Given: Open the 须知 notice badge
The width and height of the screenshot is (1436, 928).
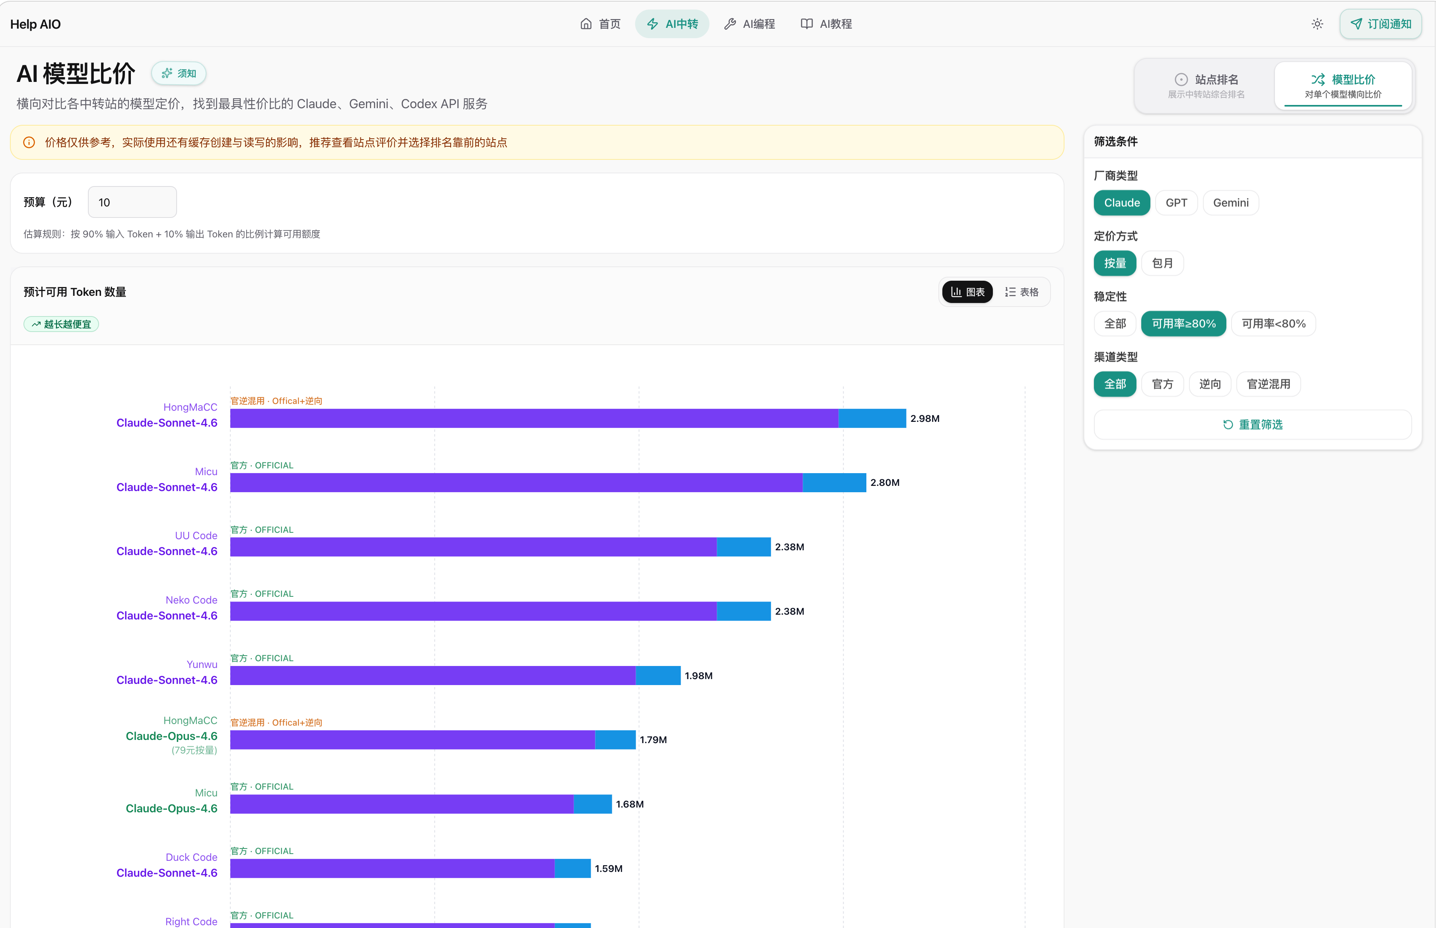Looking at the screenshot, I should (179, 74).
